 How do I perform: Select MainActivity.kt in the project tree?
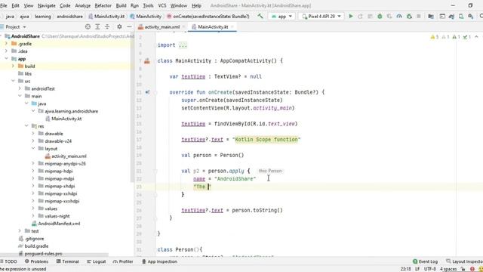click(x=66, y=119)
